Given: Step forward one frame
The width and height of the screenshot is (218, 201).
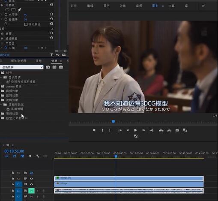Looking at the screenshot, I should coord(143,130).
